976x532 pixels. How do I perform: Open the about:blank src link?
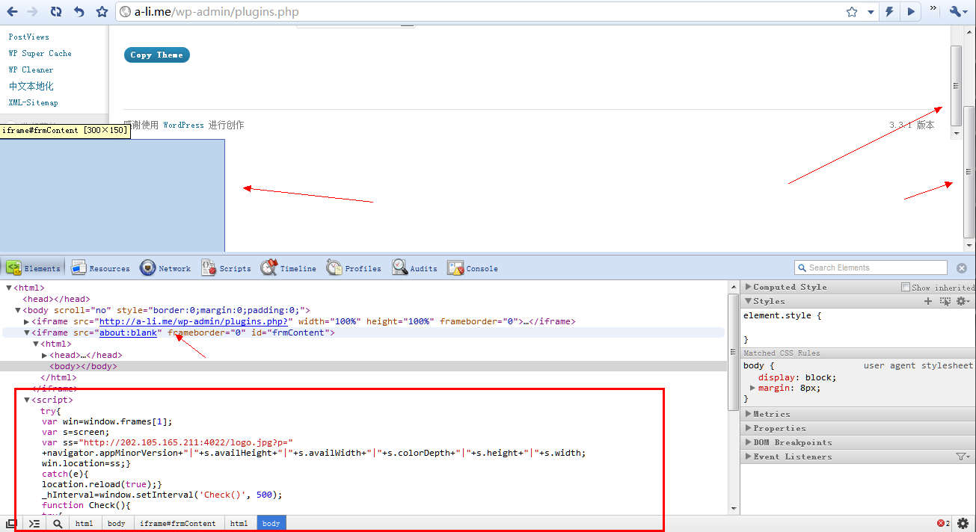[x=129, y=332]
